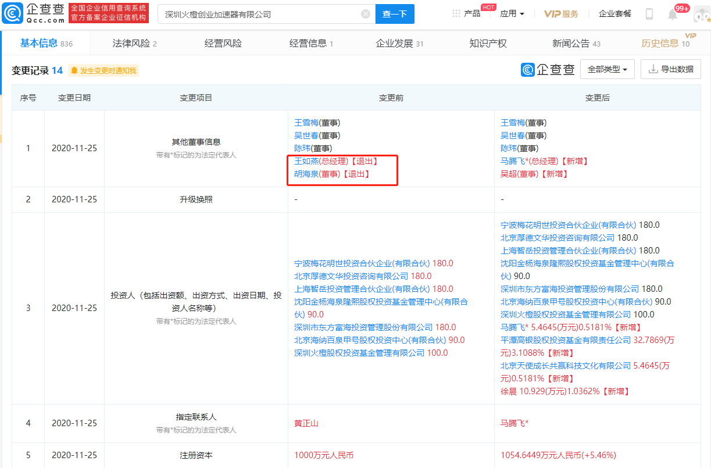The image size is (711, 468).
Task: Open 马腾飞* link in 指定联系人 row
Action: (x=515, y=423)
